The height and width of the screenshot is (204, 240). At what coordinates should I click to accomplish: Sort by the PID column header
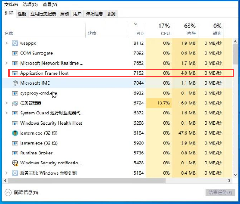click(137, 30)
